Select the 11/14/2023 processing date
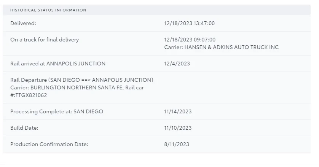Viewport: 319px width, 167px height. 178,111
